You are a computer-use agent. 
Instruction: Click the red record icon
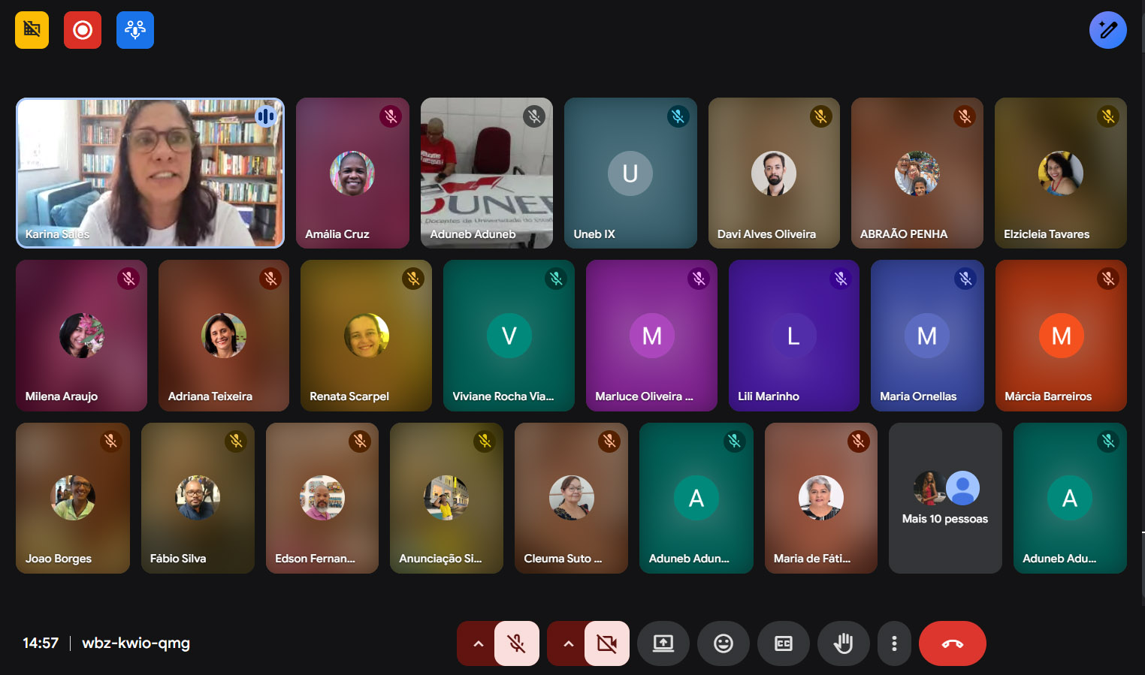83,30
